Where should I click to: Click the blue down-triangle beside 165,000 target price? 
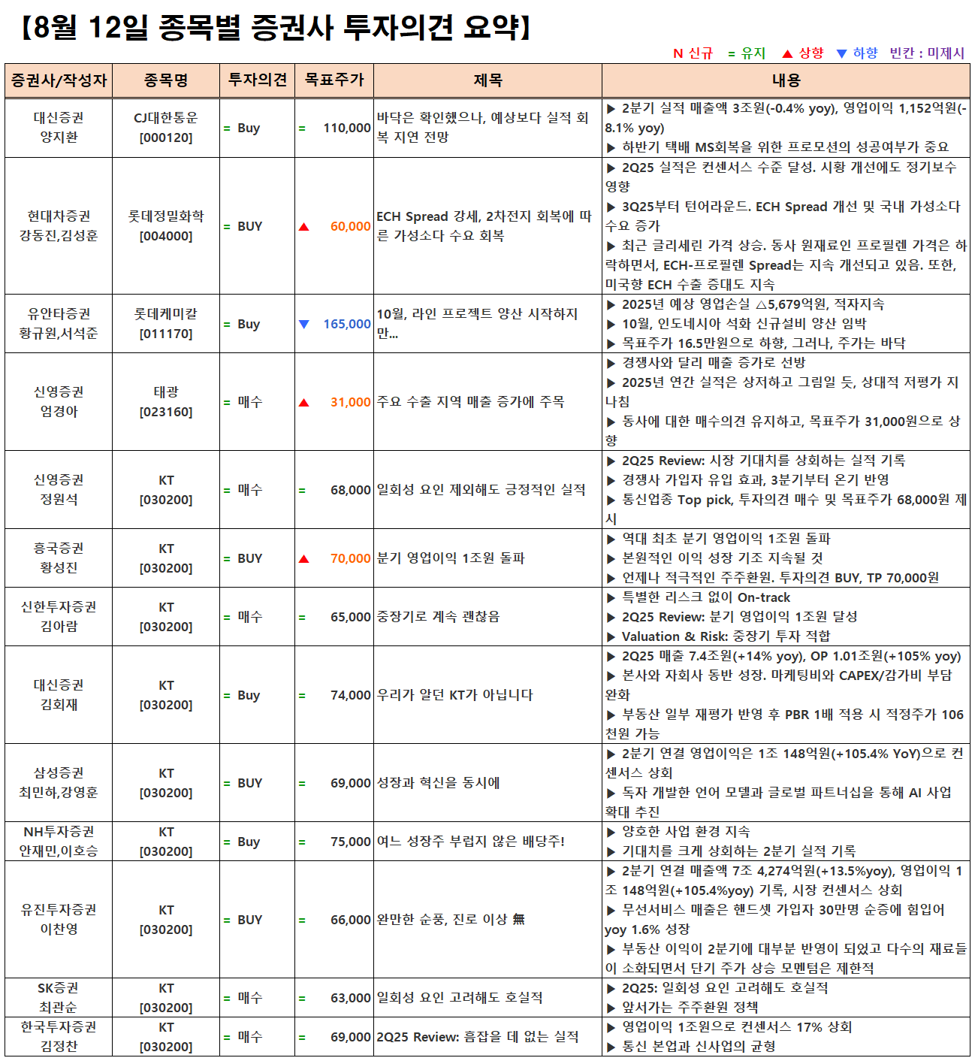point(304,325)
